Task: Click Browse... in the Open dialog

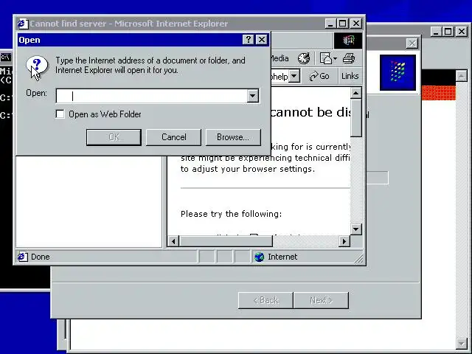Action: [233, 137]
